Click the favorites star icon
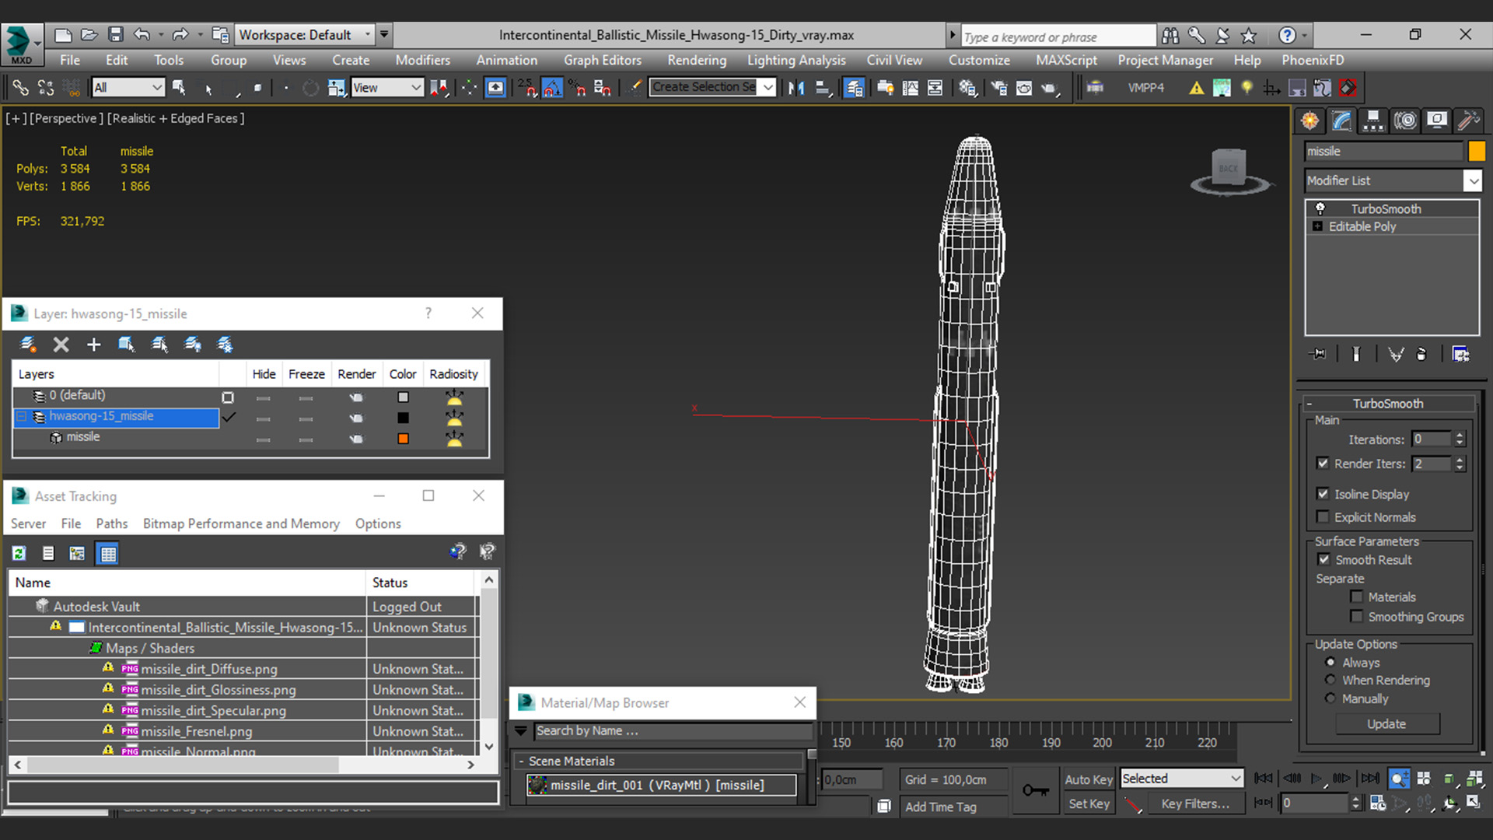 click(x=1249, y=35)
